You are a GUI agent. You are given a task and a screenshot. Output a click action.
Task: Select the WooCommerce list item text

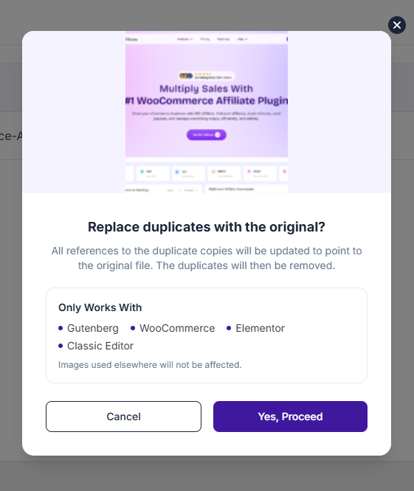coord(177,328)
